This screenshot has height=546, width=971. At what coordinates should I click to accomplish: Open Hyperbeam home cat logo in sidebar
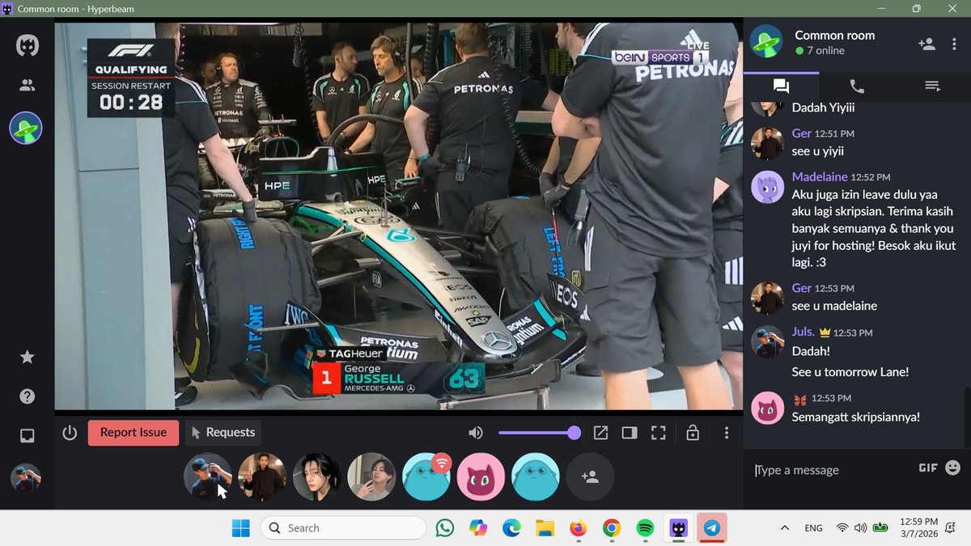27,44
